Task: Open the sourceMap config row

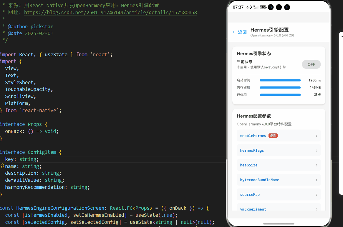Action: coord(279,194)
